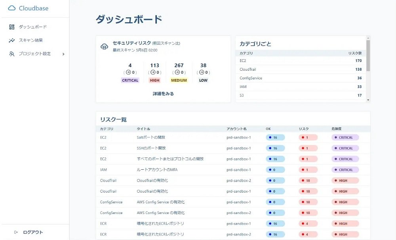Click OK badge 16 in Saltポート row
The width and height of the screenshot is (396, 240).
[x=275, y=137]
